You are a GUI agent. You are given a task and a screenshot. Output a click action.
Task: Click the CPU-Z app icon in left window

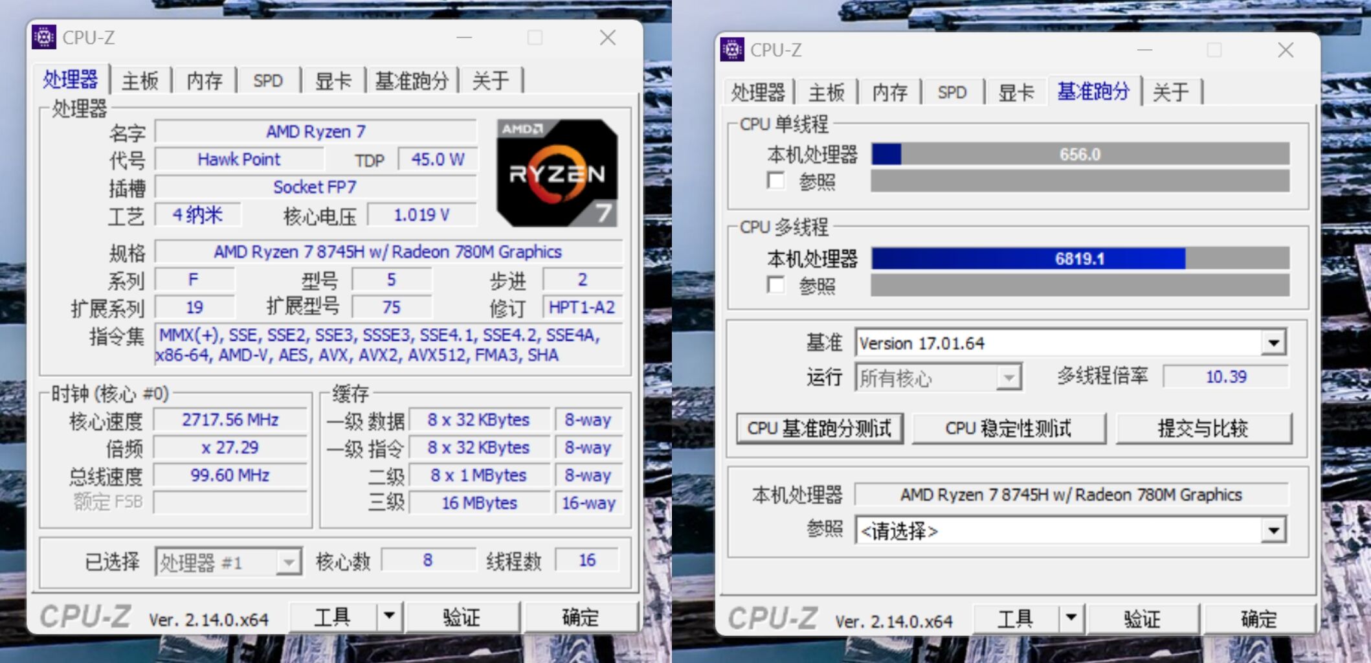click(44, 38)
